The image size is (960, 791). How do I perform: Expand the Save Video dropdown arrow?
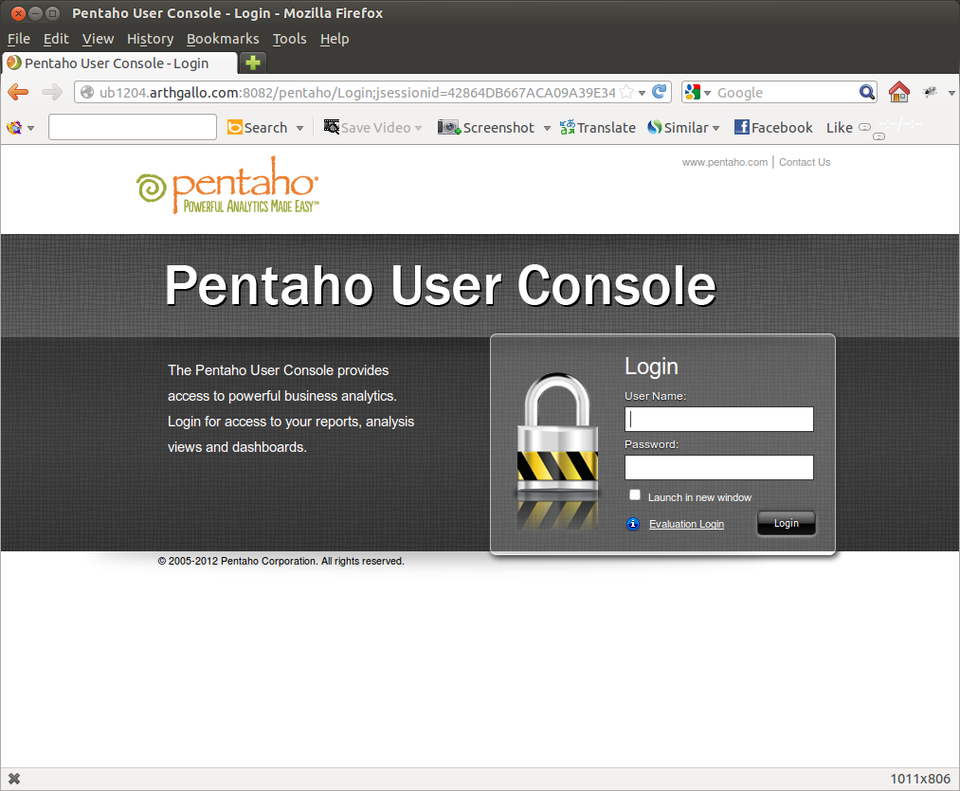(x=418, y=128)
